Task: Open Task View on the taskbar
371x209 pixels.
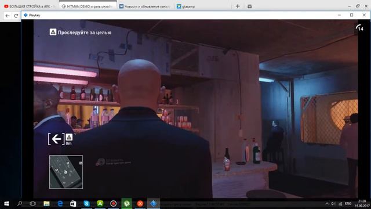Action: click(33, 204)
